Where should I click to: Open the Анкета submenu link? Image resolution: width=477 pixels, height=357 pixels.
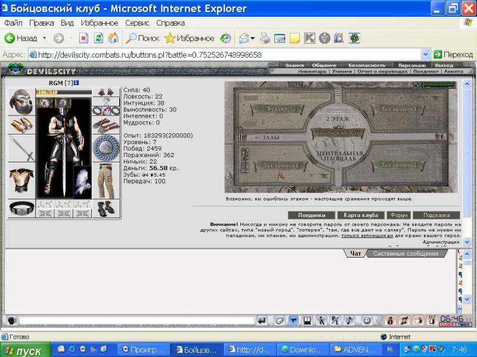click(x=453, y=71)
